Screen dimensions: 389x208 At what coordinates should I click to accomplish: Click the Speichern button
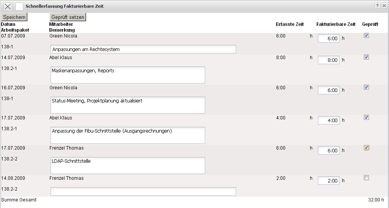click(x=14, y=17)
